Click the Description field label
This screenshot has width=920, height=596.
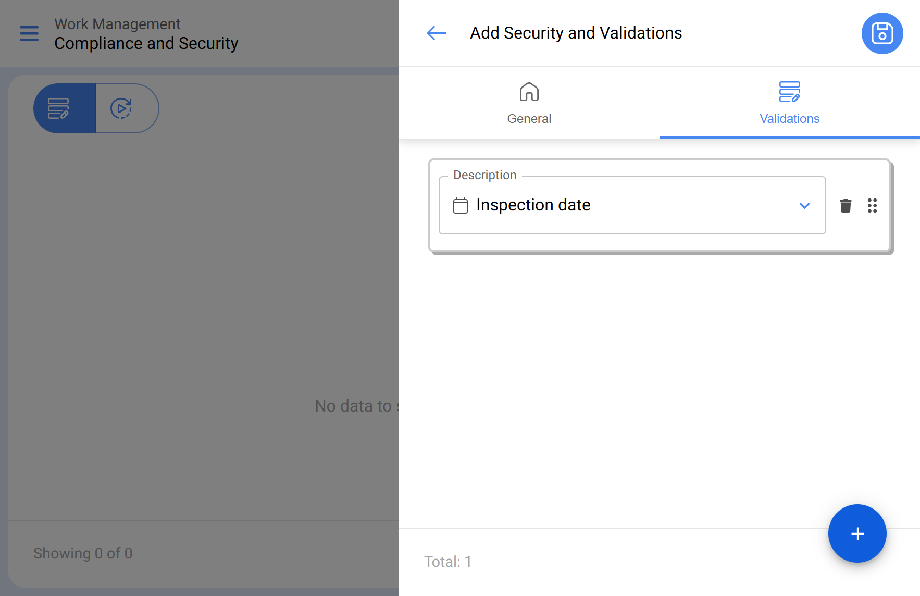tap(484, 175)
